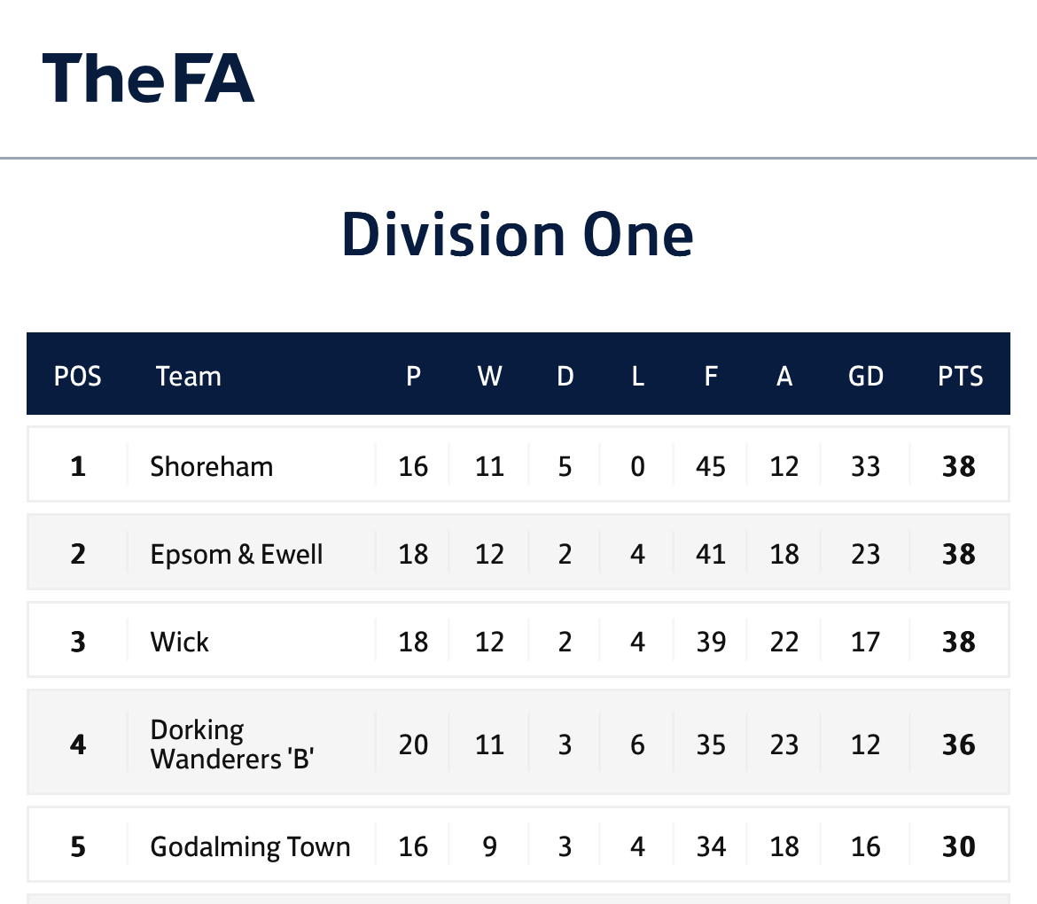This screenshot has width=1037, height=904.
Task: Click Godalming Town's position number 5
Action: tap(78, 846)
